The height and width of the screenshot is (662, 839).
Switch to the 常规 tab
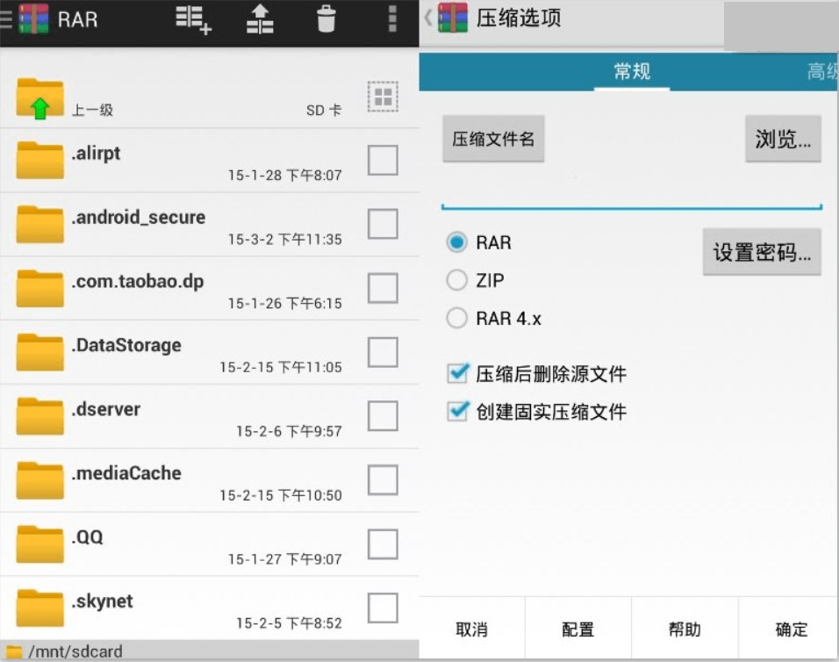pos(632,72)
